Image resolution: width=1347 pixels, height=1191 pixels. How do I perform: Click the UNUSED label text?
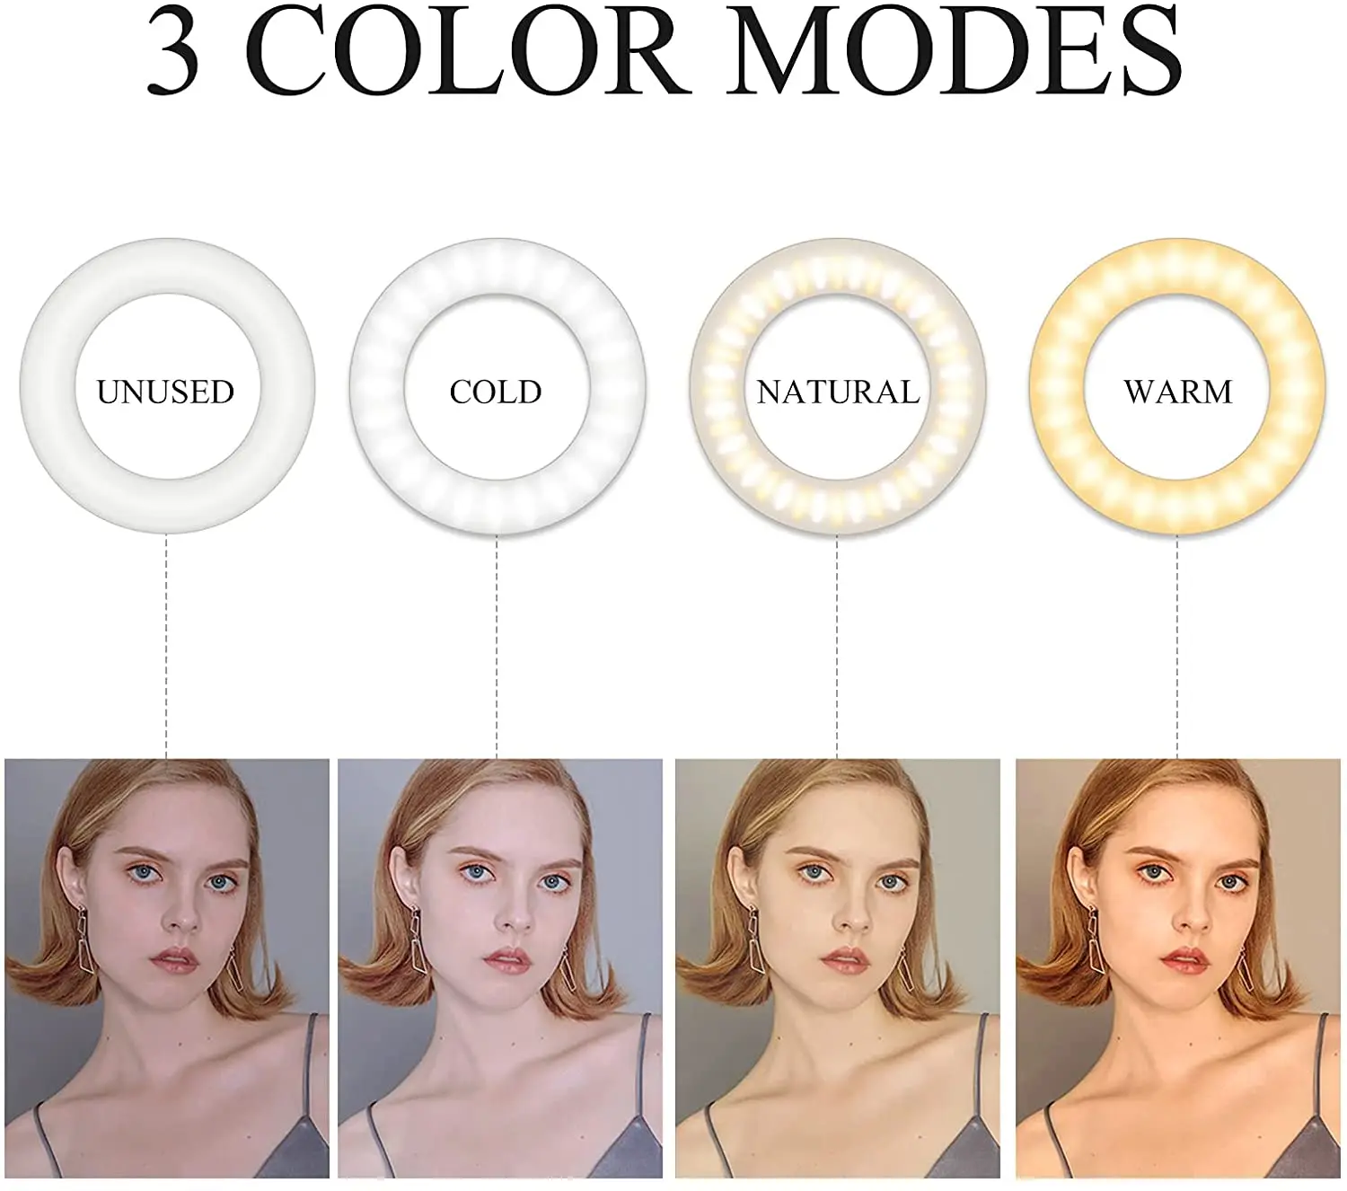coord(165,393)
